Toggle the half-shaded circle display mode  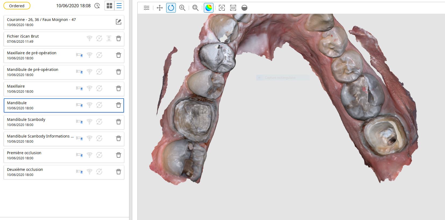click(244, 8)
